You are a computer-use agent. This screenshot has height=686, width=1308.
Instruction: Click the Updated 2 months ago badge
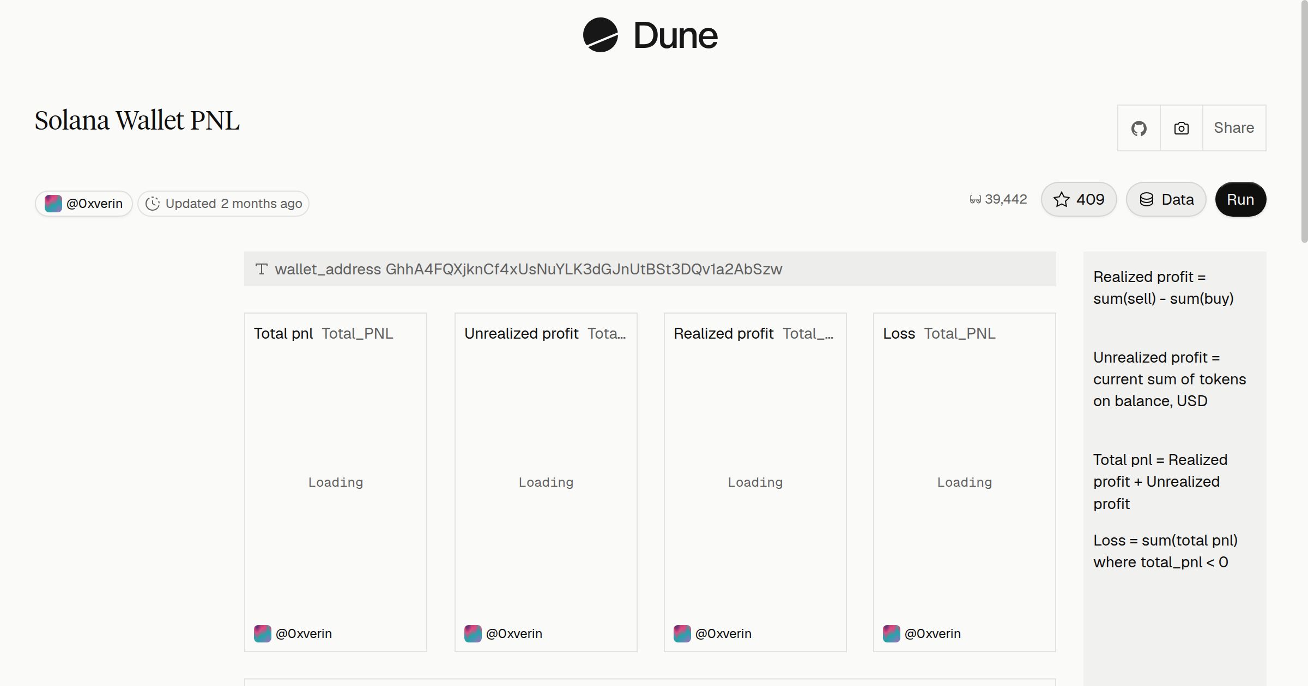click(x=223, y=204)
